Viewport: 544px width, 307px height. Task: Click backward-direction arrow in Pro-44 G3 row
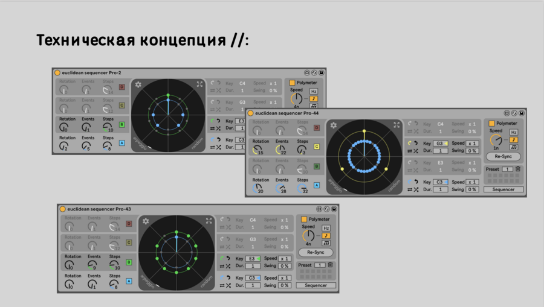pyautogui.click(x=416, y=143)
